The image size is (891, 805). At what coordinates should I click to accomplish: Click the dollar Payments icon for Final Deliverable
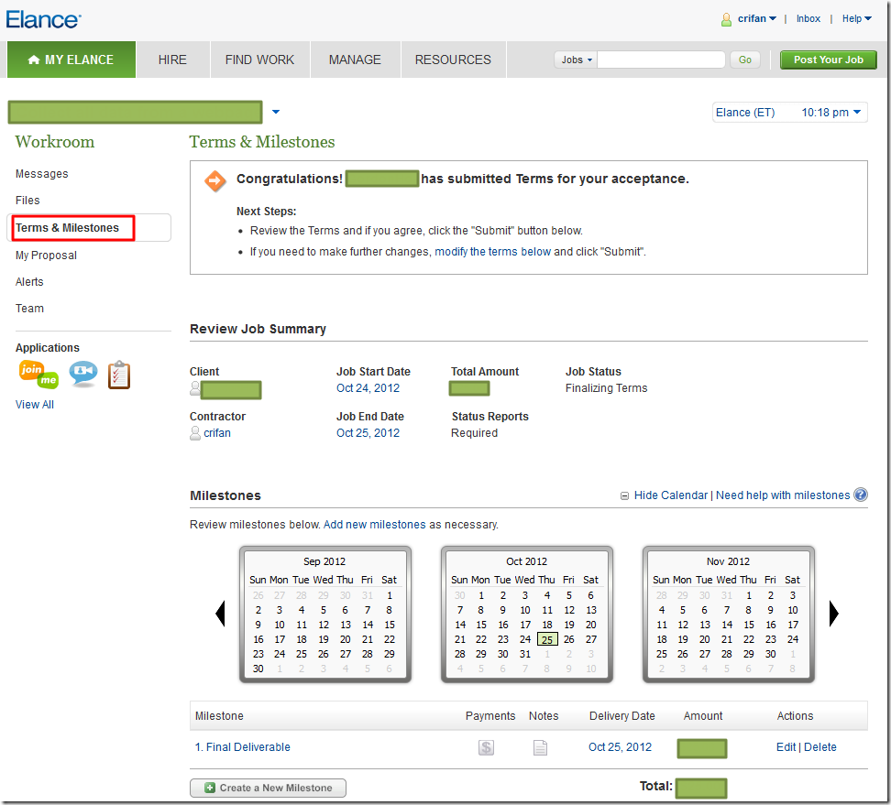pos(486,747)
